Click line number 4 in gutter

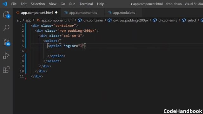(23, 41)
